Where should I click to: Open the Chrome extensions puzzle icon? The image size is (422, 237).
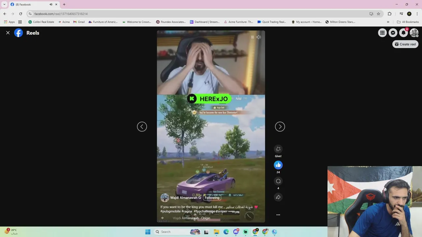[x=389, y=14]
